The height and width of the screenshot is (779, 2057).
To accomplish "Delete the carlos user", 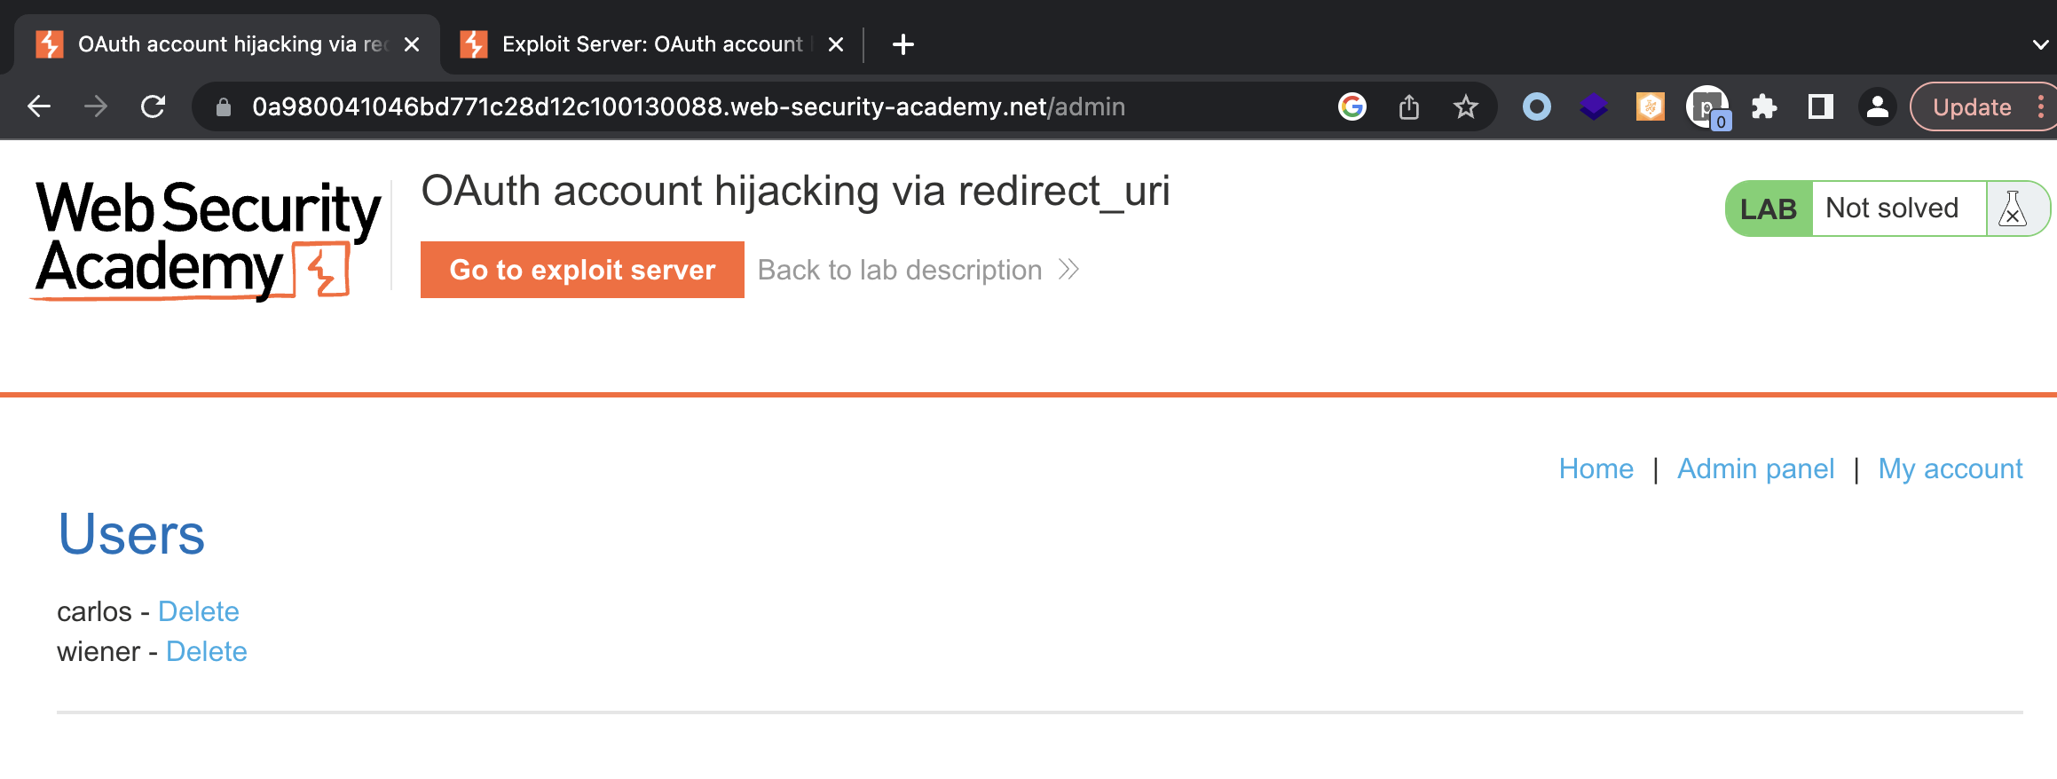I will pyautogui.click(x=199, y=611).
